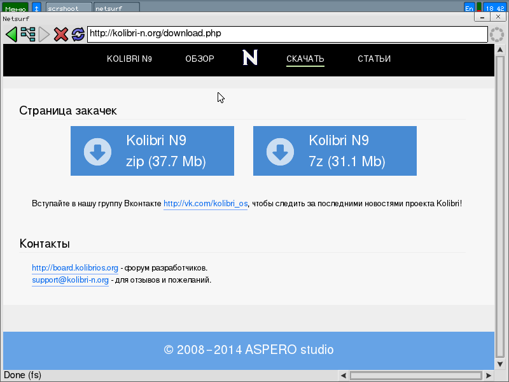Switch keyboard layout via the En indicator
509x382 pixels.
[469, 8]
